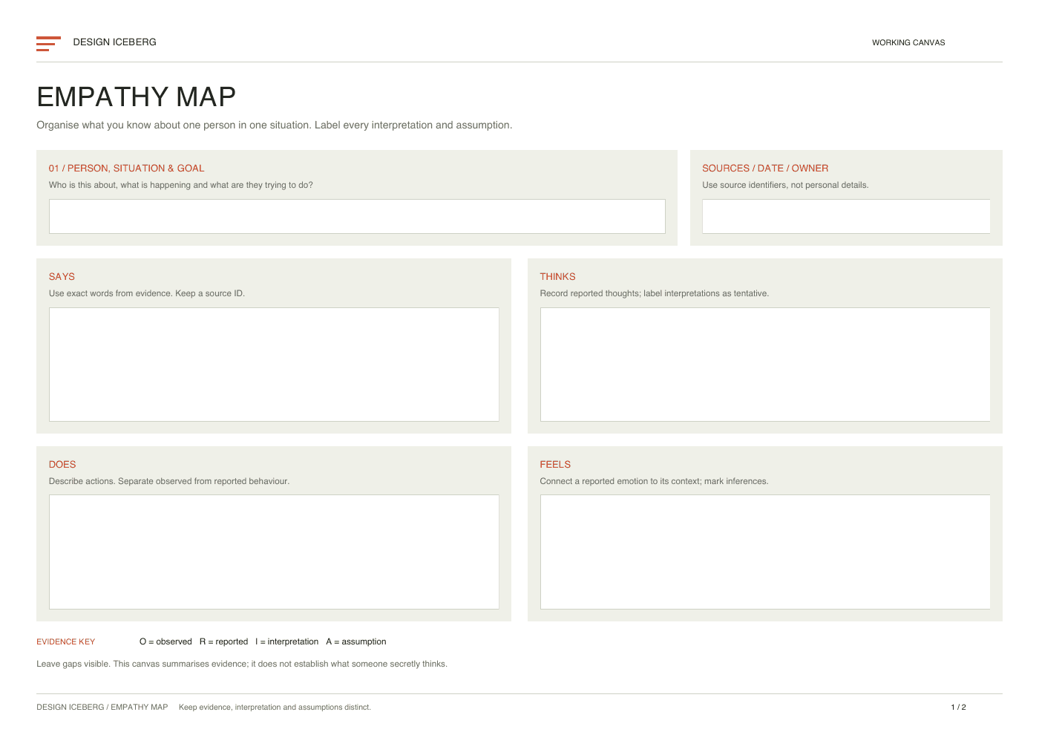Click inside the Feels text area

[x=765, y=552]
